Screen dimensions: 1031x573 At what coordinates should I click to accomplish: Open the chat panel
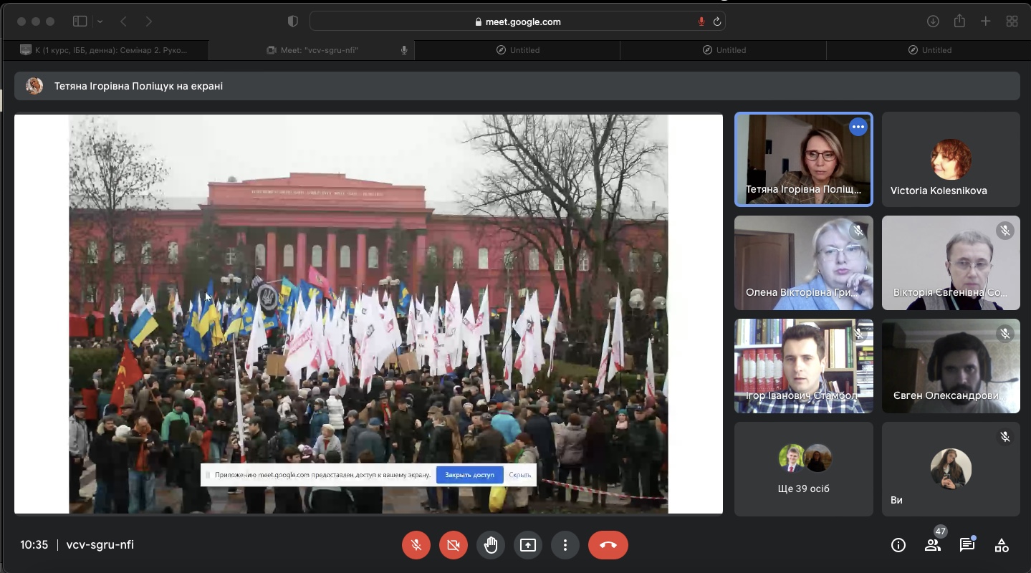point(967,545)
